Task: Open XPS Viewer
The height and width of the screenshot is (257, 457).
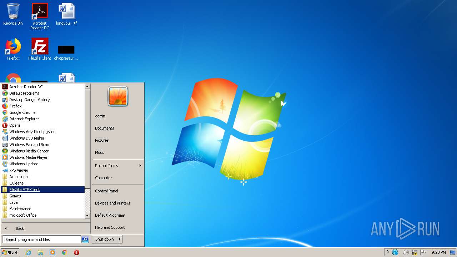Action: click(43, 170)
